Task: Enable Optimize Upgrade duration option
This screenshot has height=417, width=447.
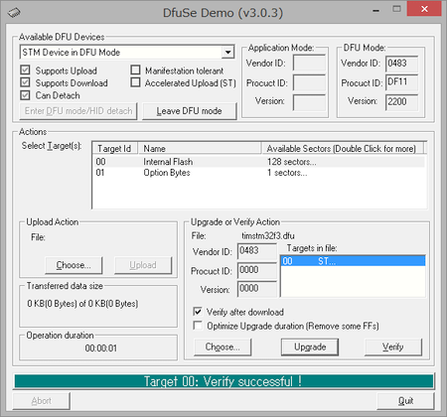Action: (198, 326)
